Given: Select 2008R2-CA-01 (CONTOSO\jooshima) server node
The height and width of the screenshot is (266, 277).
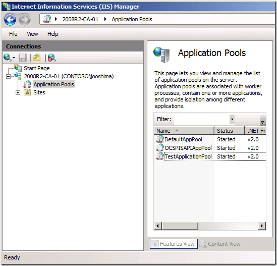Looking at the screenshot, I should click(x=69, y=76).
